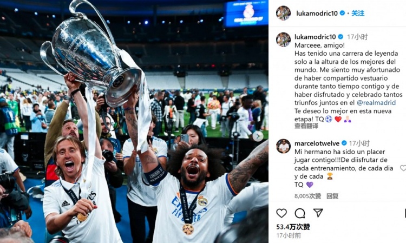Follow lukamodric10 via 关注 button
The width and height of the screenshot is (406, 243).
pyautogui.click(x=358, y=13)
